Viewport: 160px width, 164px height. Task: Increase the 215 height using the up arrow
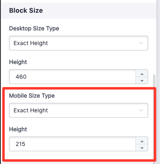click(x=142, y=141)
